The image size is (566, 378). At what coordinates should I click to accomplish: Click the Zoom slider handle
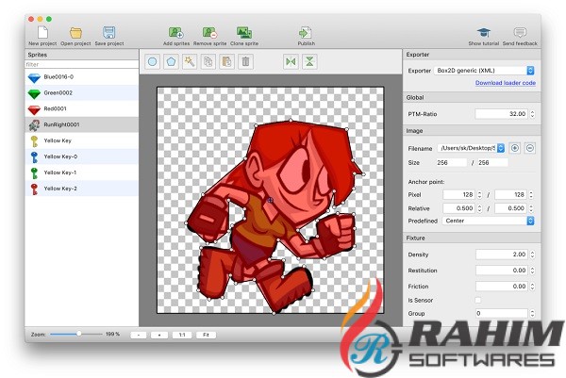[78, 334]
